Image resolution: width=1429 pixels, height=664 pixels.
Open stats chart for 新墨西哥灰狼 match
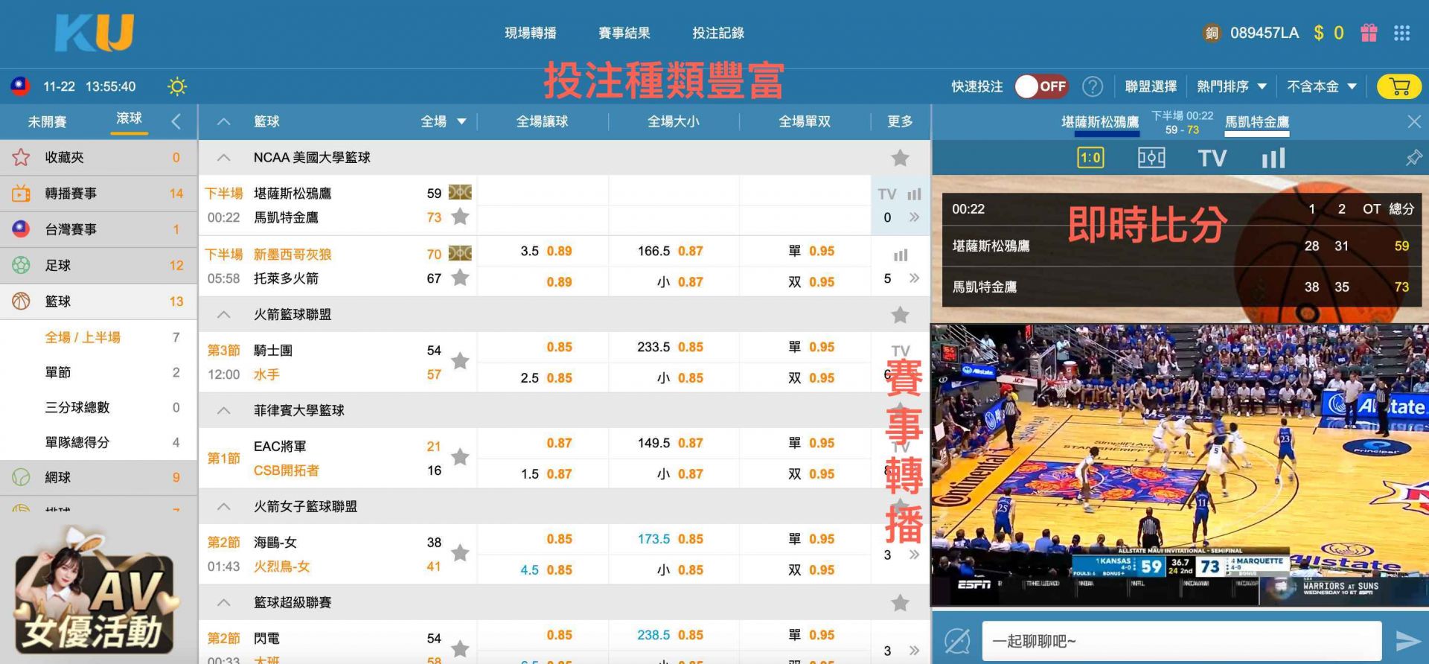pyautogui.click(x=901, y=255)
